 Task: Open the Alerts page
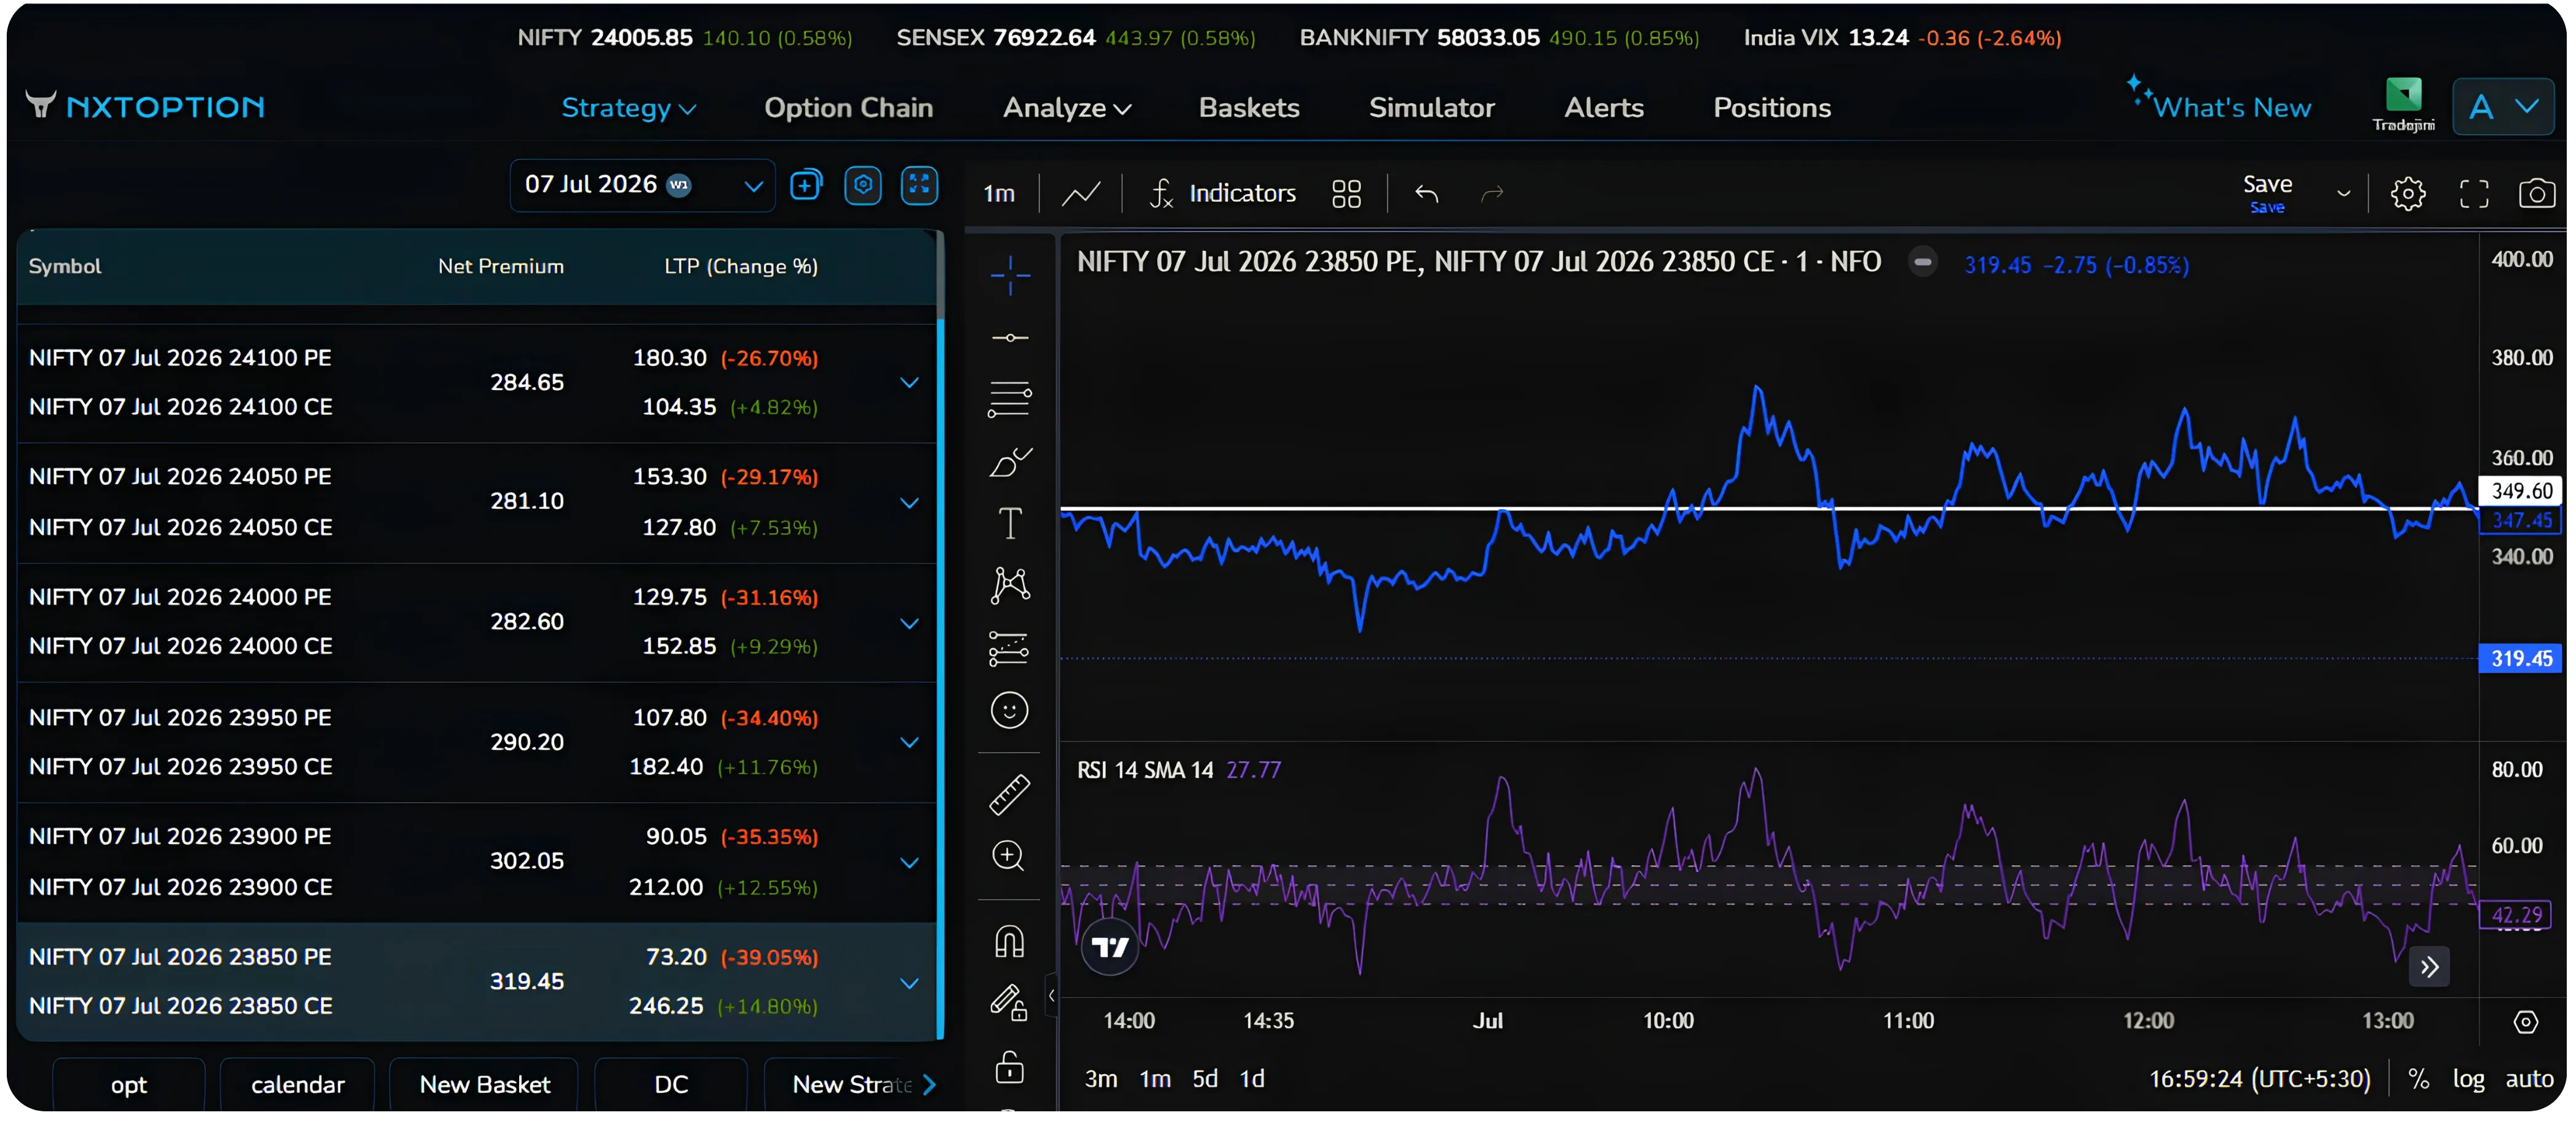point(1604,107)
